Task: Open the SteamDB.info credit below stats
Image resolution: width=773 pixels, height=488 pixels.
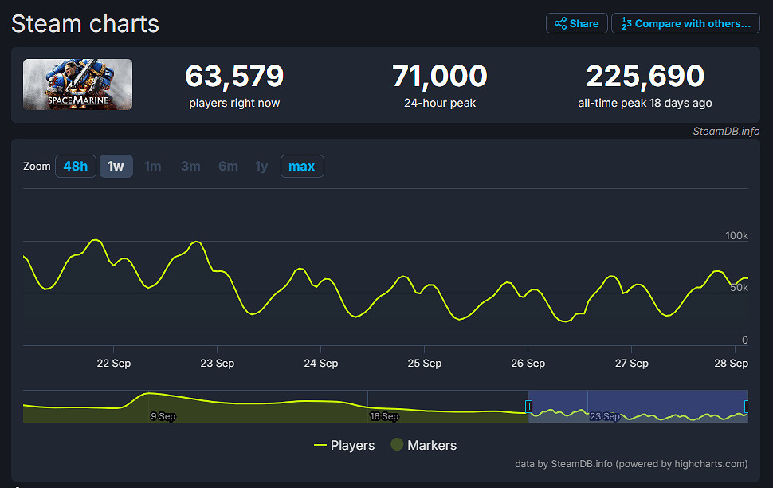Action: coord(725,131)
